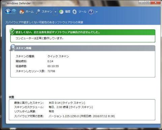The image size is (162, 130).
Task: Click the 'スキャンのスケジュール:' label
Action: (29, 107)
